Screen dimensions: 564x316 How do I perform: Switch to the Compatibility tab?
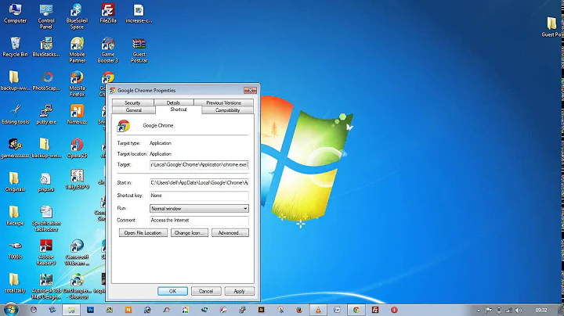pos(227,110)
